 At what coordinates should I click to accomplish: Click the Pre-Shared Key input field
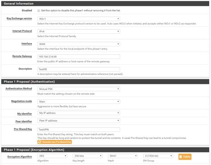tap(79, 130)
